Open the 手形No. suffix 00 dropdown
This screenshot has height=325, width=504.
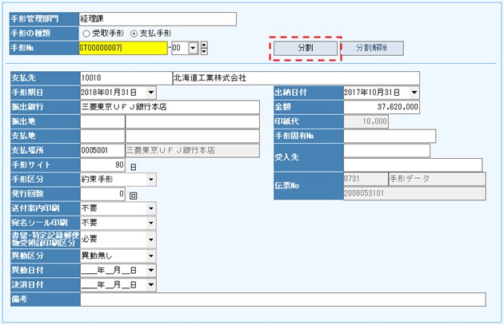pos(193,49)
